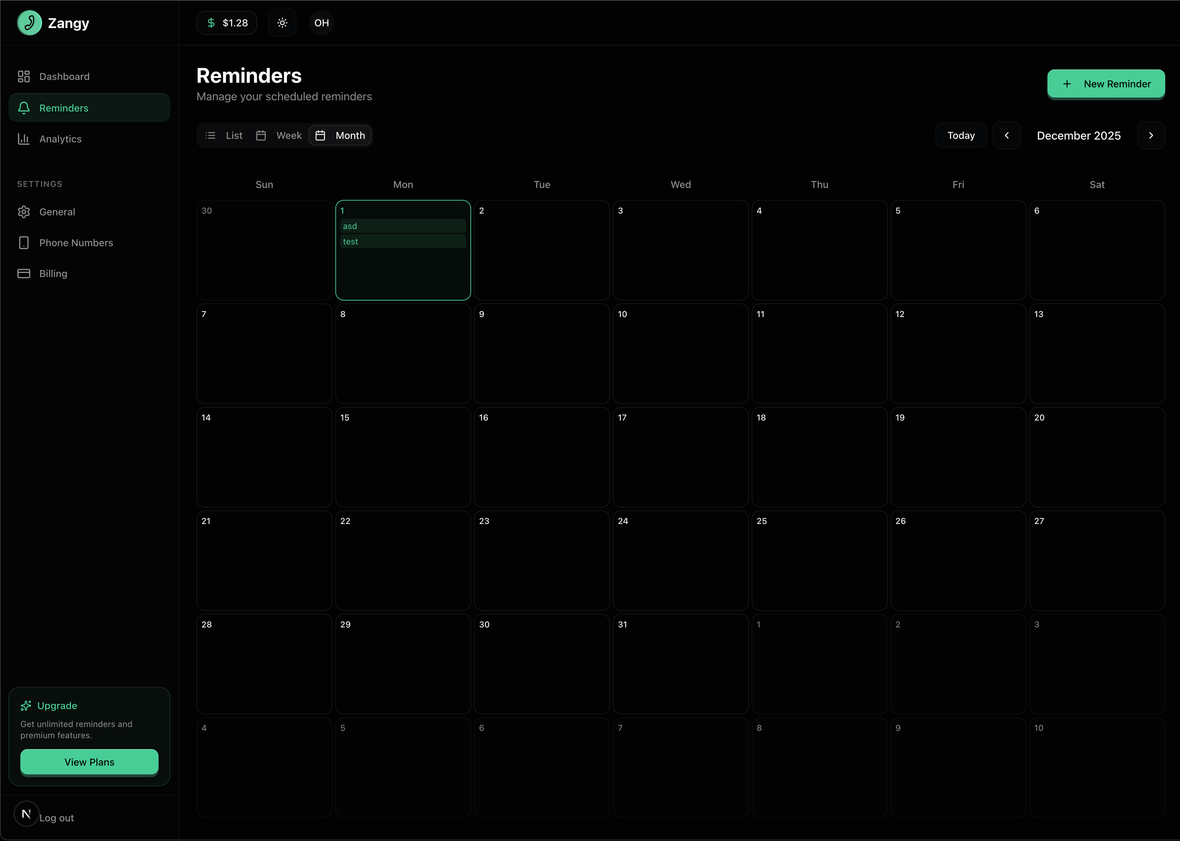This screenshot has width=1180, height=841.
Task: Go to Phone Numbers settings
Action: click(x=76, y=243)
